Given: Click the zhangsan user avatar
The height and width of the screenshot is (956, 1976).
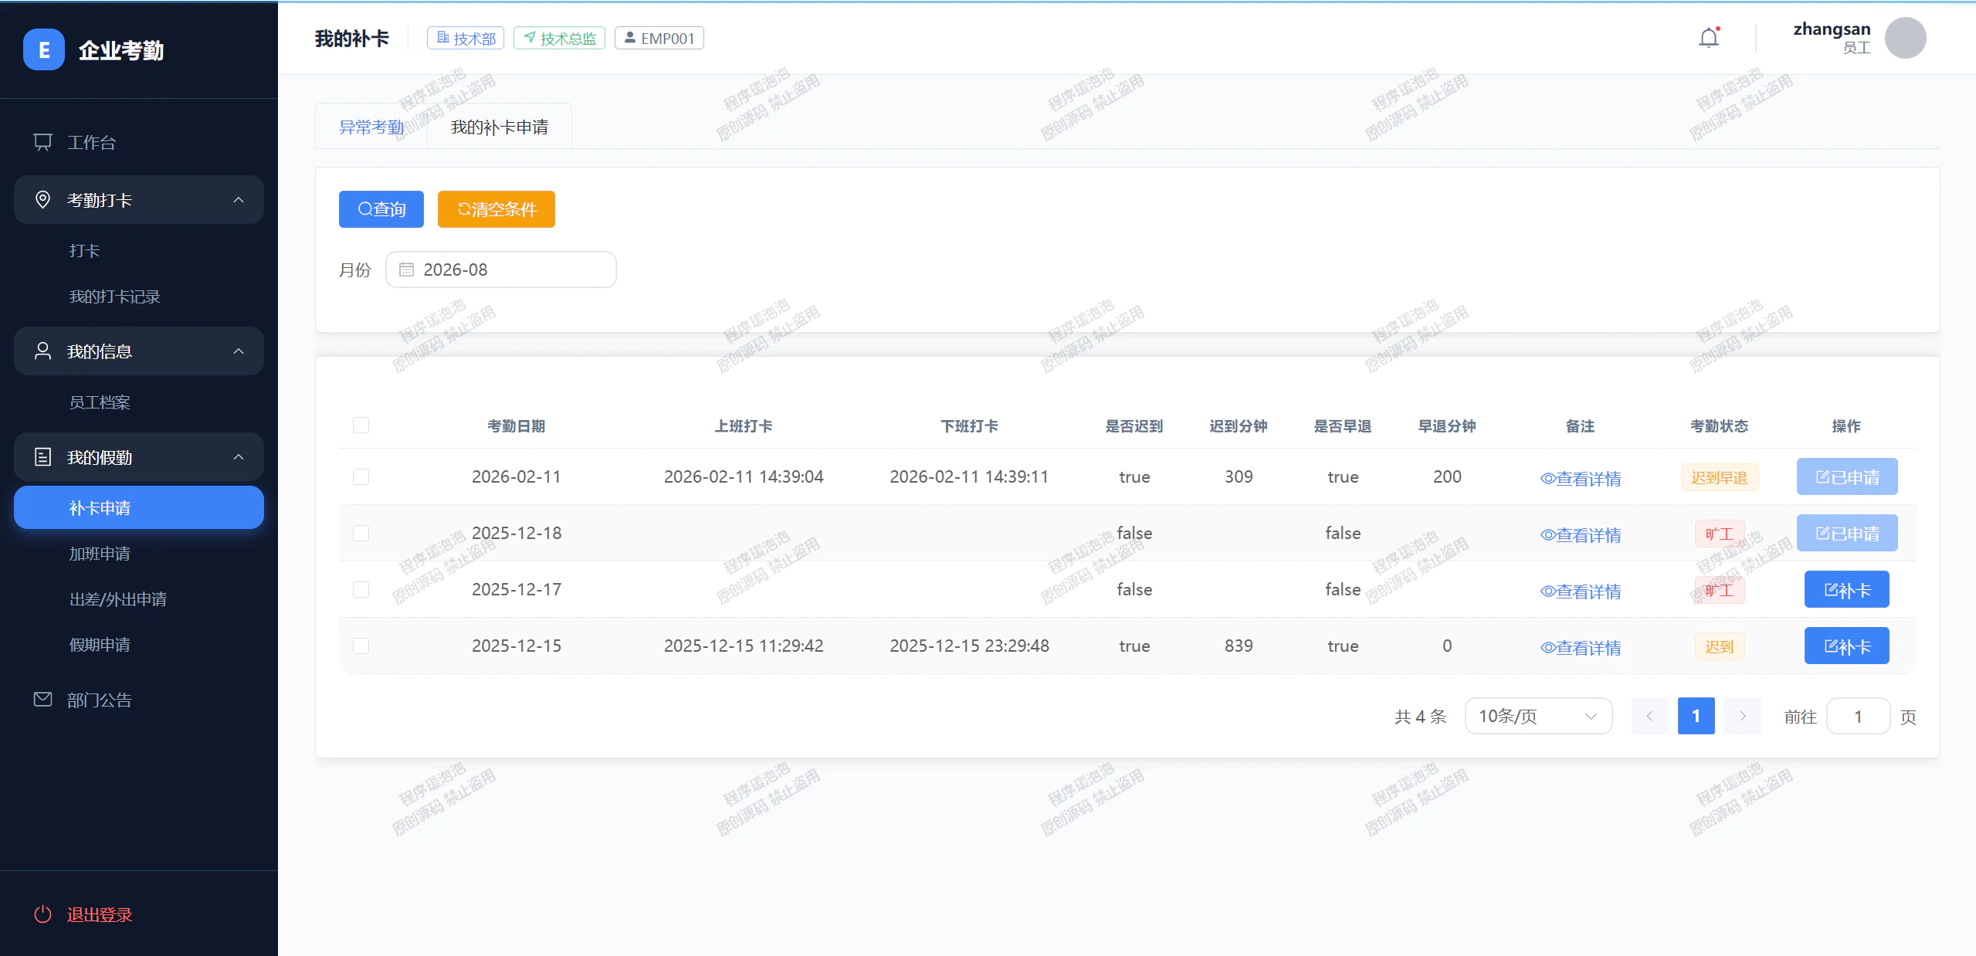Looking at the screenshot, I should click(1905, 38).
